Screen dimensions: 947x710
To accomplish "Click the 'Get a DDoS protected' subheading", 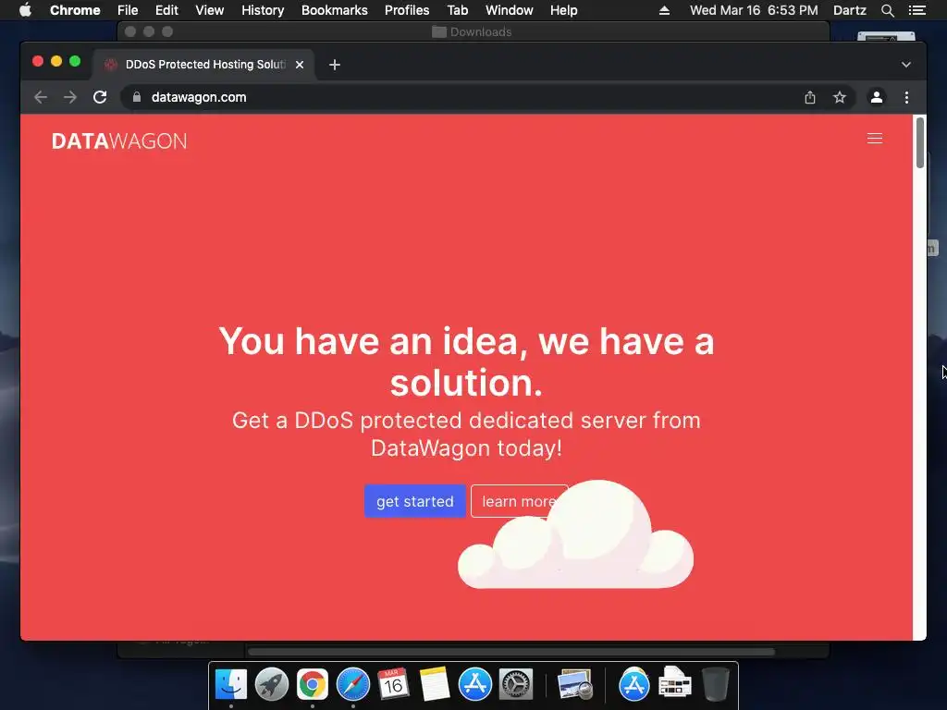I will [466, 435].
